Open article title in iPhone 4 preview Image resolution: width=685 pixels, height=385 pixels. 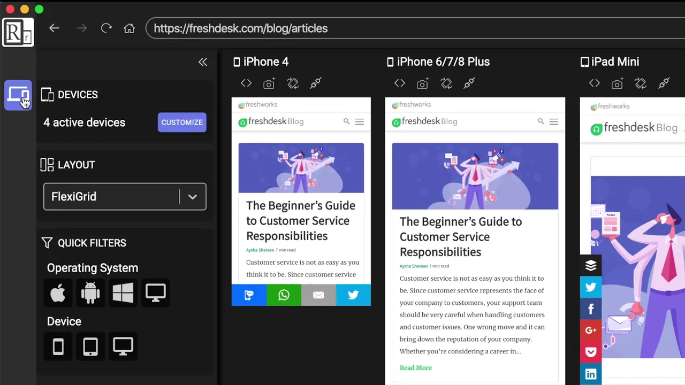(301, 221)
